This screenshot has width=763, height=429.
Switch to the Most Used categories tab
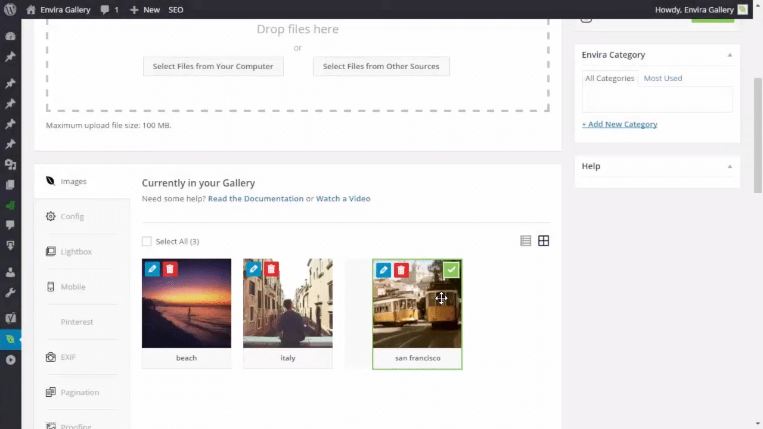point(663,78)
